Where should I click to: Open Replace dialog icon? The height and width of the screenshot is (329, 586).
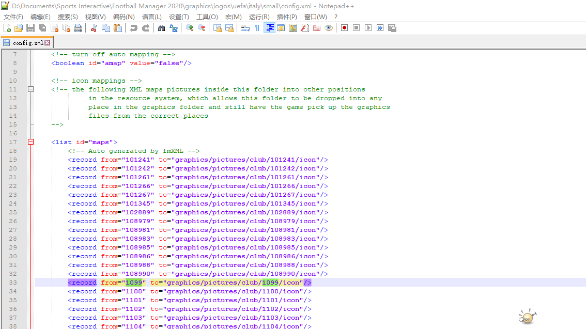point(174,28)
